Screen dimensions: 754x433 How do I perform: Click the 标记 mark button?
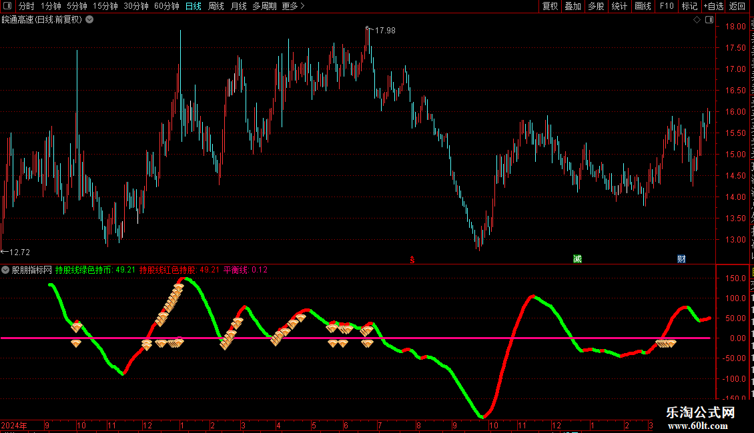(x=689, y=6)
